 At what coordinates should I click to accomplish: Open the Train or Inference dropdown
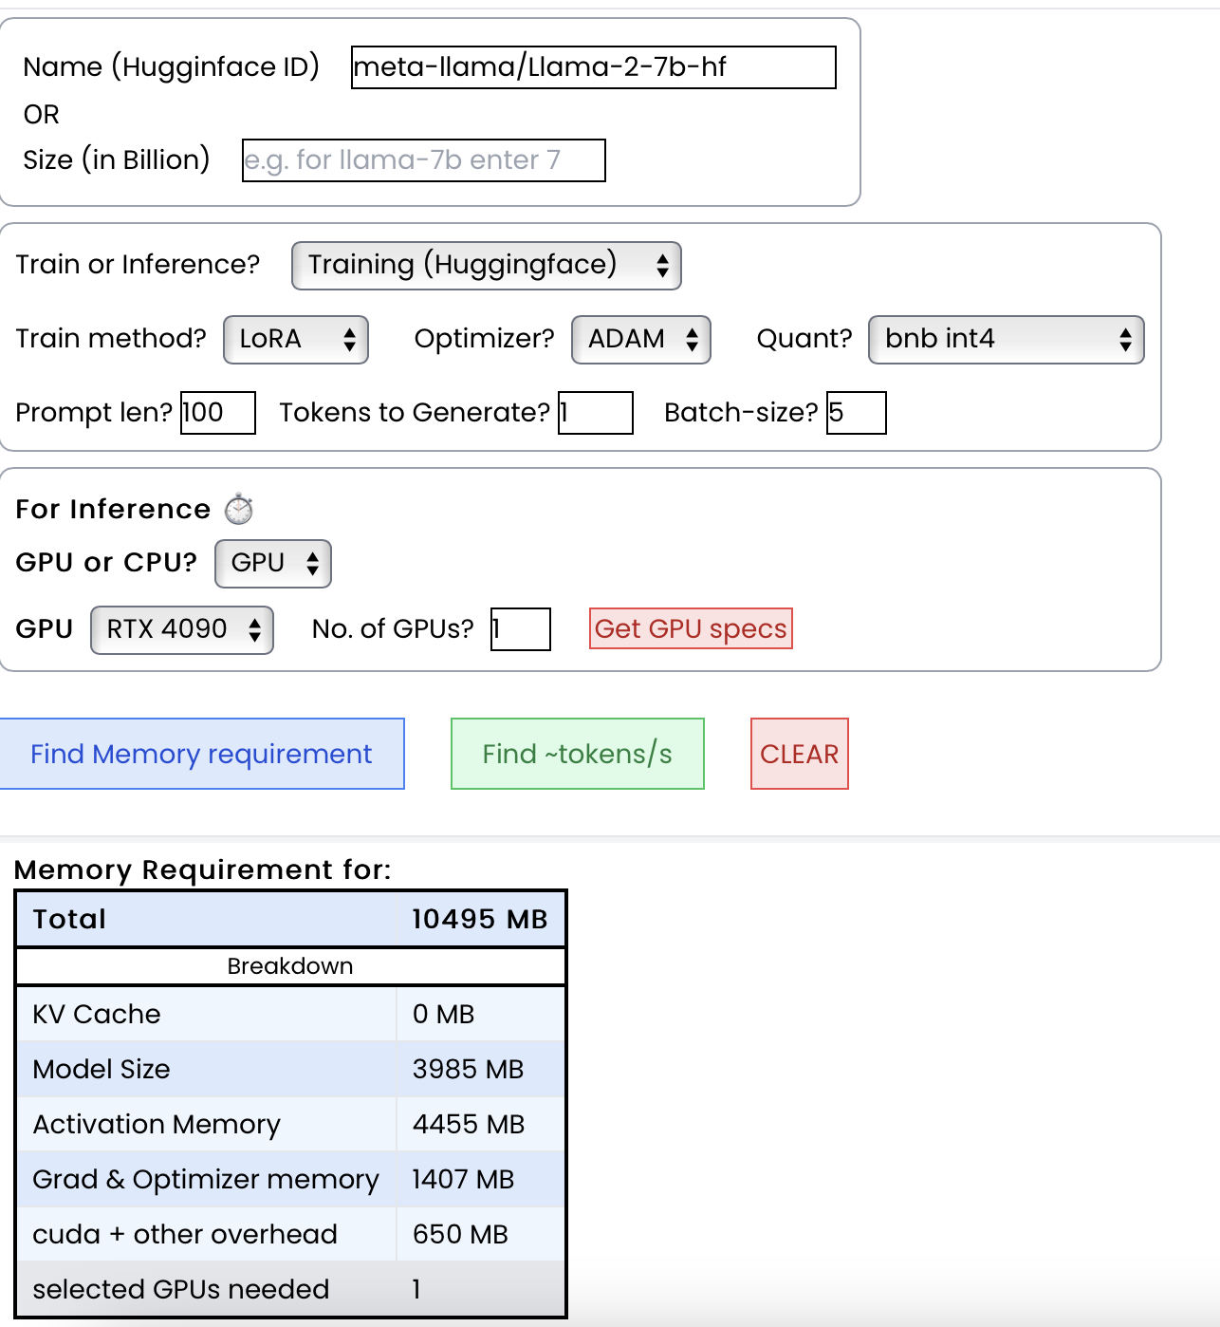486,265
